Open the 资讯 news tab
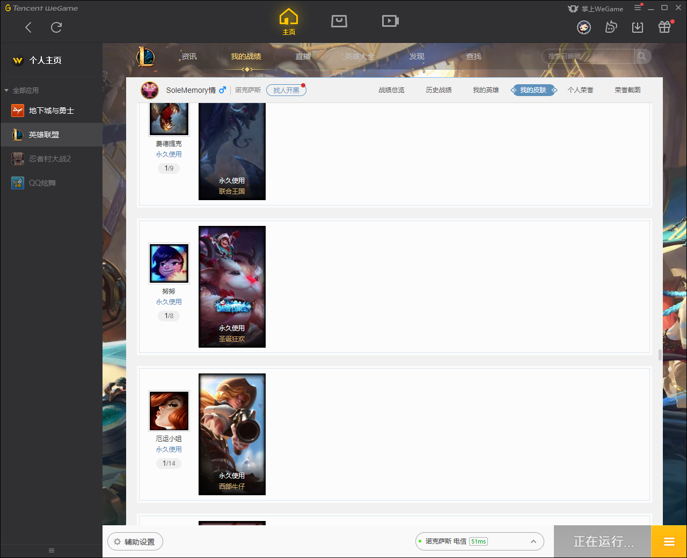 tap(189, 56)
